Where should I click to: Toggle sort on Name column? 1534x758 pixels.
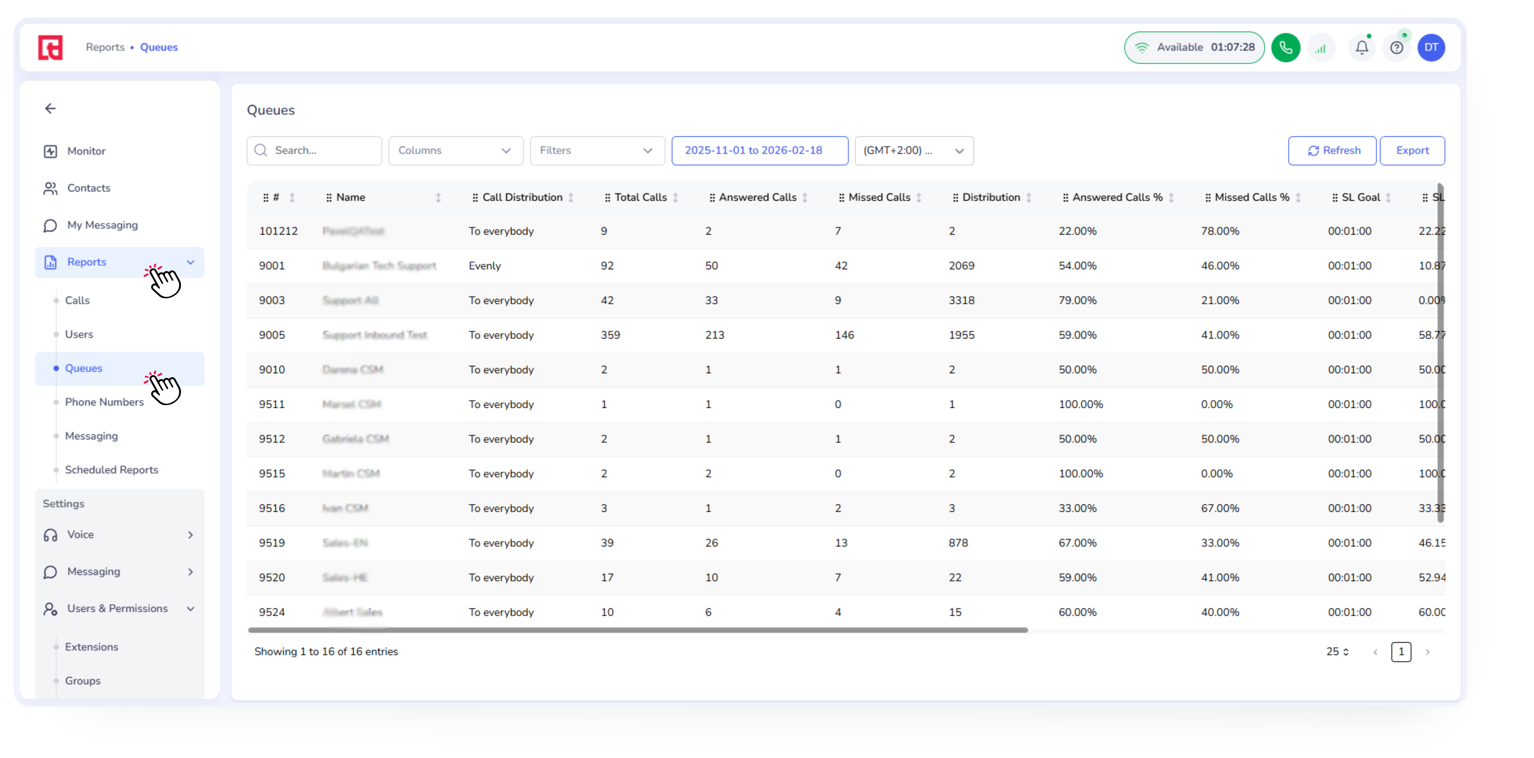coord(438,198)
